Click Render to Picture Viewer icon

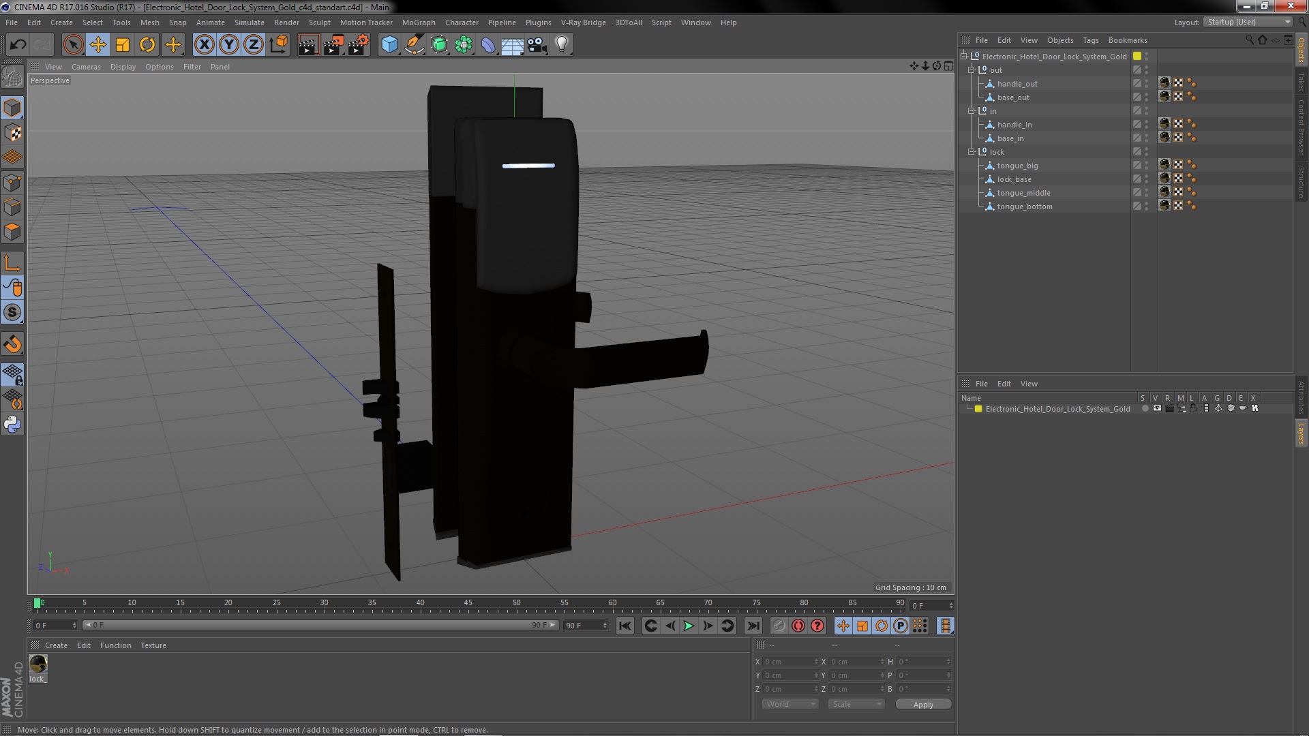[333, 45]
